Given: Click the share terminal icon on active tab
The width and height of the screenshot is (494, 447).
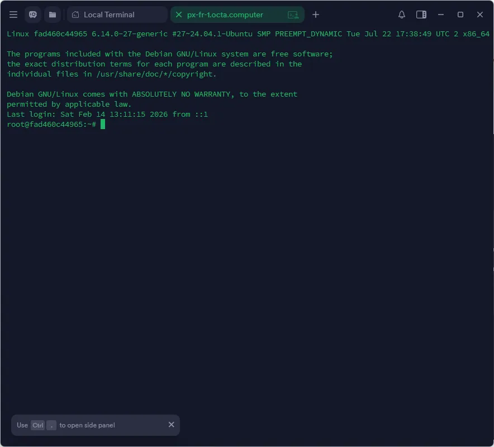Looking at the screenshot, I should pyautogui.click(x=293, y=15).
